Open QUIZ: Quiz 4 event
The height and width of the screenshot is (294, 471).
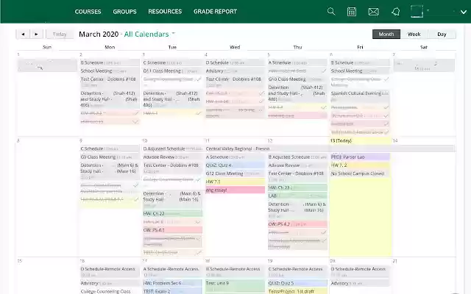(235, 165)
